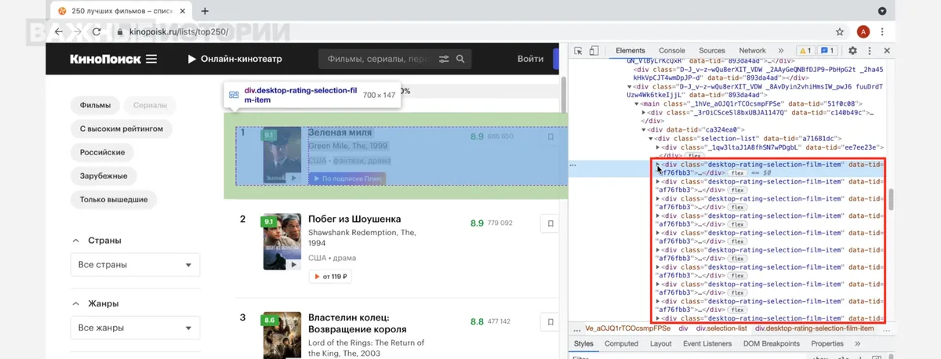Click the magnifier search icon
The height and width of the screenshot is (359, 941).
pyautogui.click(x=461, y=59)
